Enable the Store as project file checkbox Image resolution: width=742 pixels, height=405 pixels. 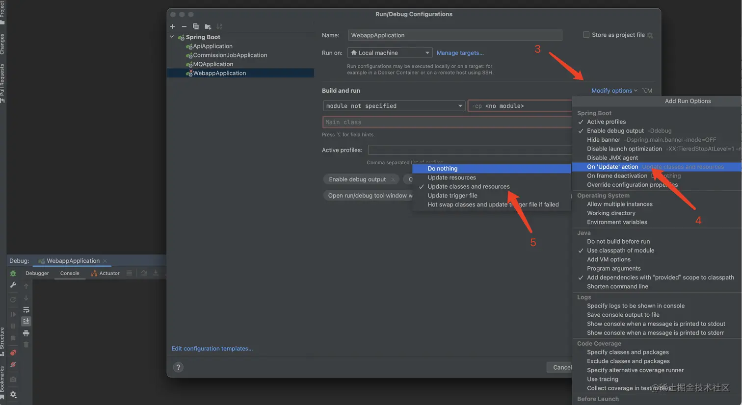click(586, 35)
